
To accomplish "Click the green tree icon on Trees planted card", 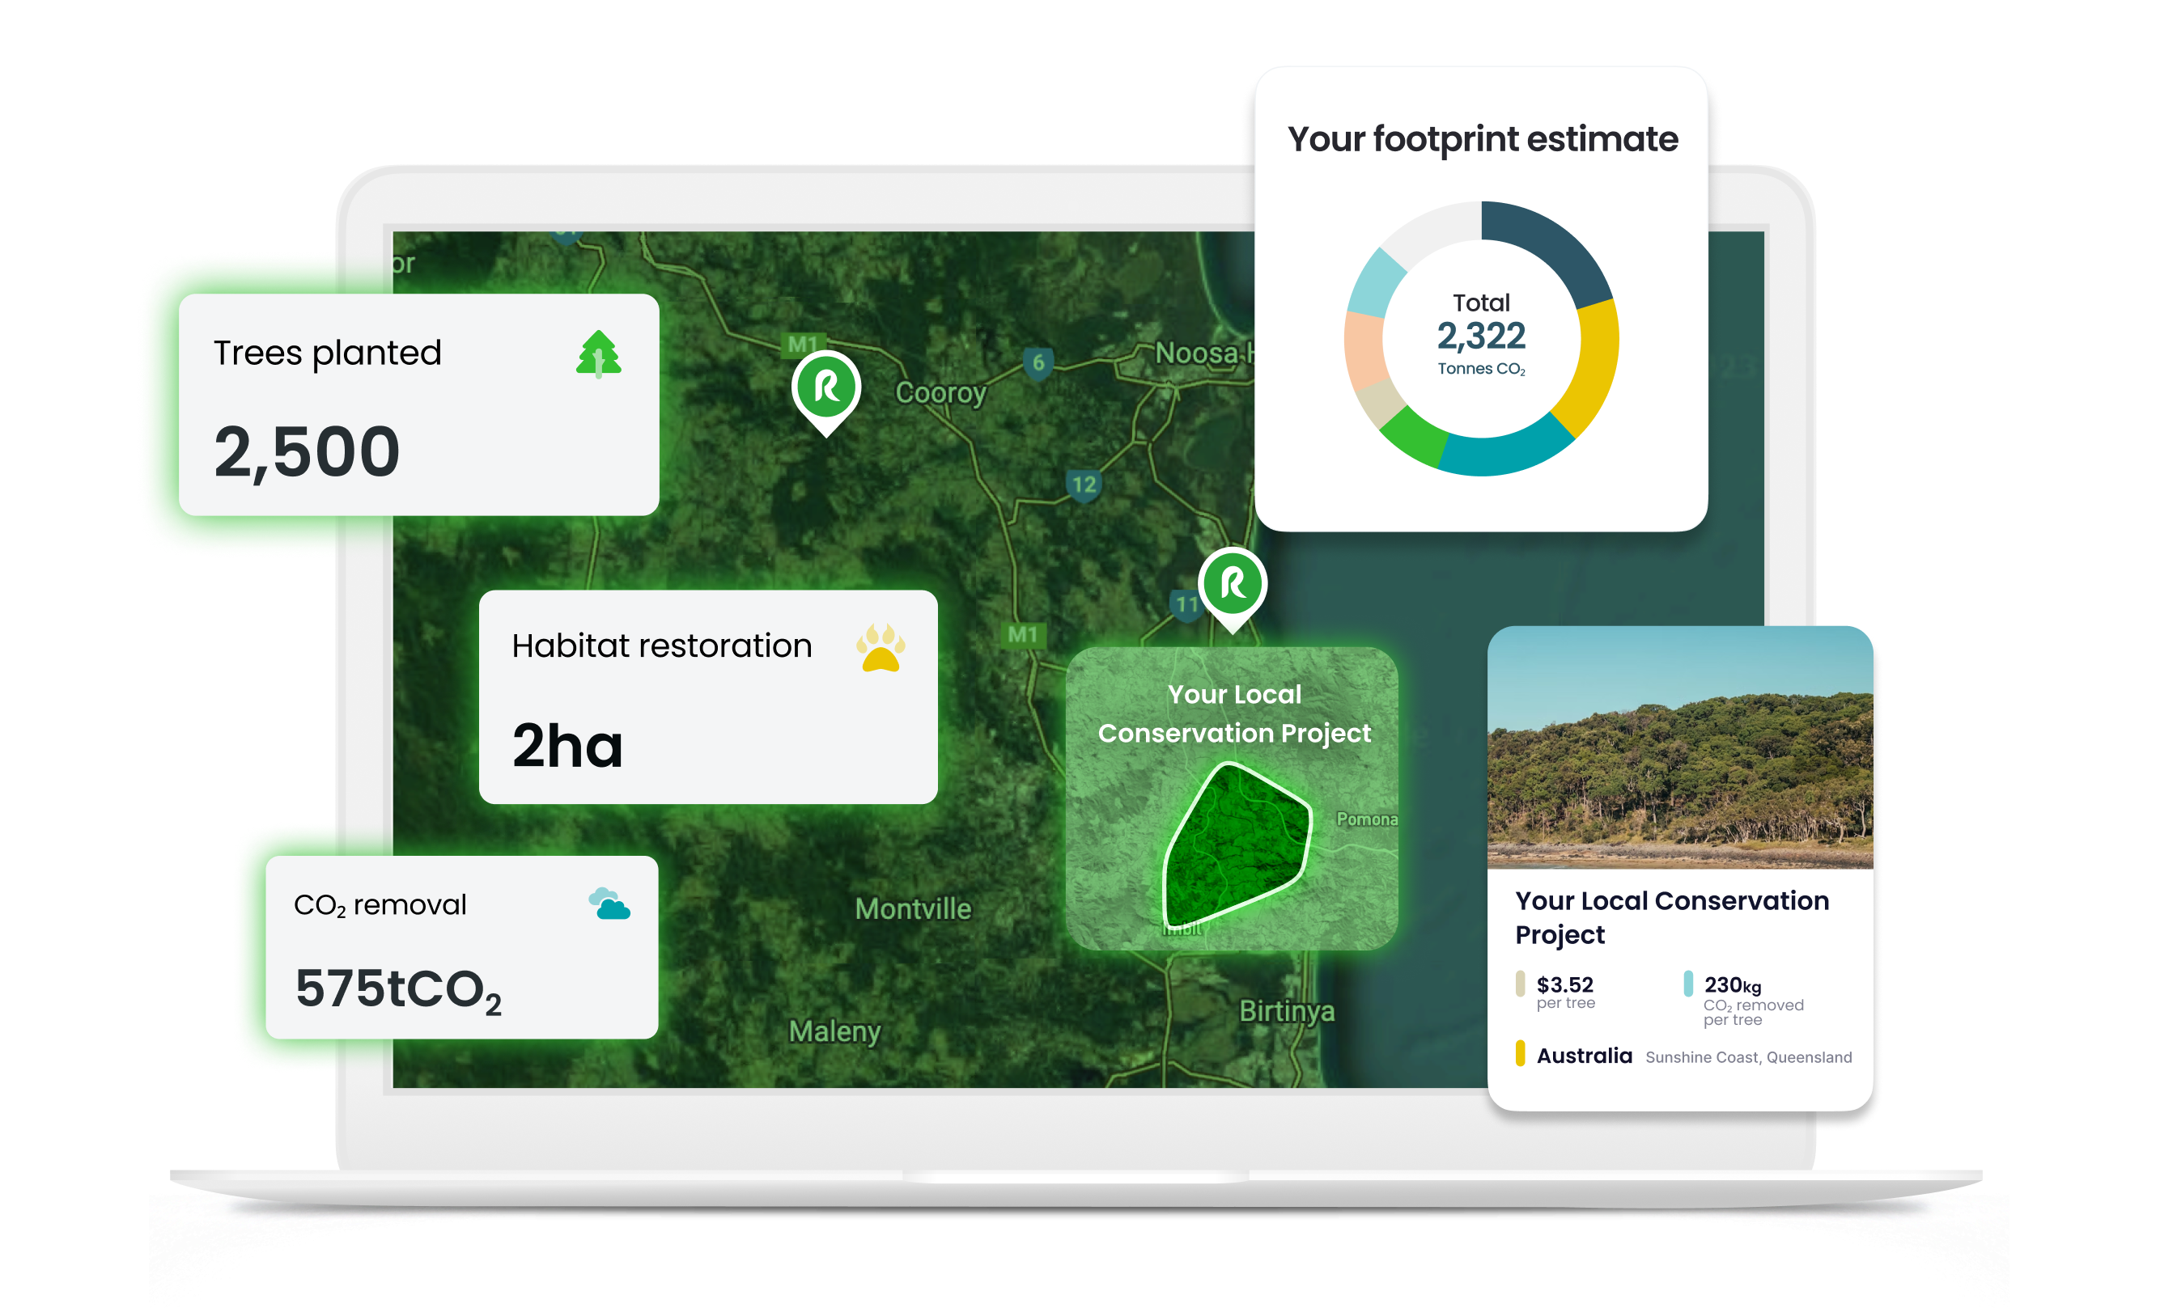I will (599, 354).
